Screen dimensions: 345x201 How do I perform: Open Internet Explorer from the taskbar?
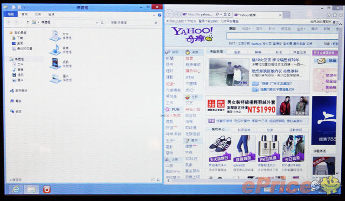(x=16, y=189)
